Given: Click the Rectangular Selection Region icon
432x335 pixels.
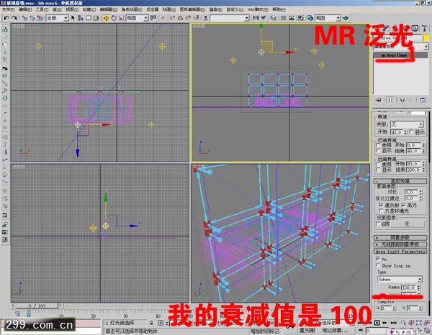Looking at the screenshot, I should click(x=89, y=18).
